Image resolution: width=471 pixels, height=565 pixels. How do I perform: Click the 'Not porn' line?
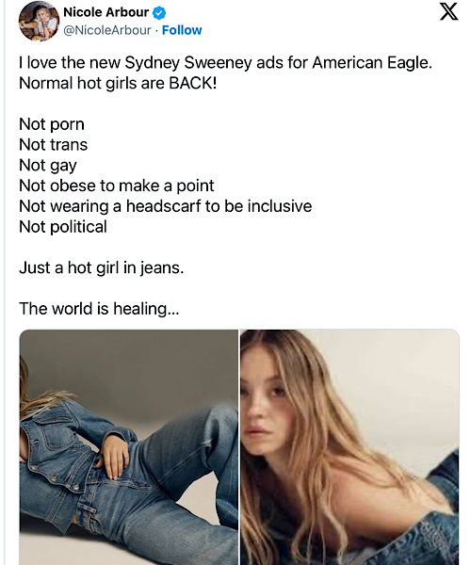coord(52,124)
